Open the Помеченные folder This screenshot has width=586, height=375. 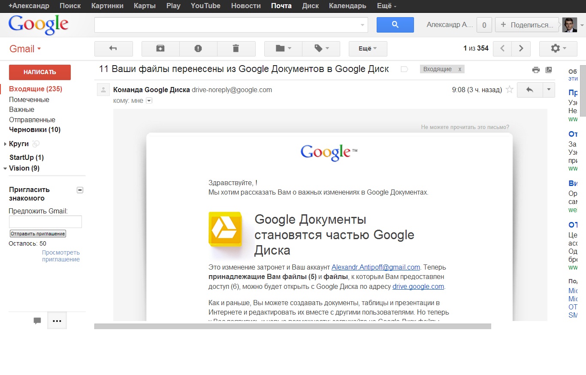click(x=29, y=99)
